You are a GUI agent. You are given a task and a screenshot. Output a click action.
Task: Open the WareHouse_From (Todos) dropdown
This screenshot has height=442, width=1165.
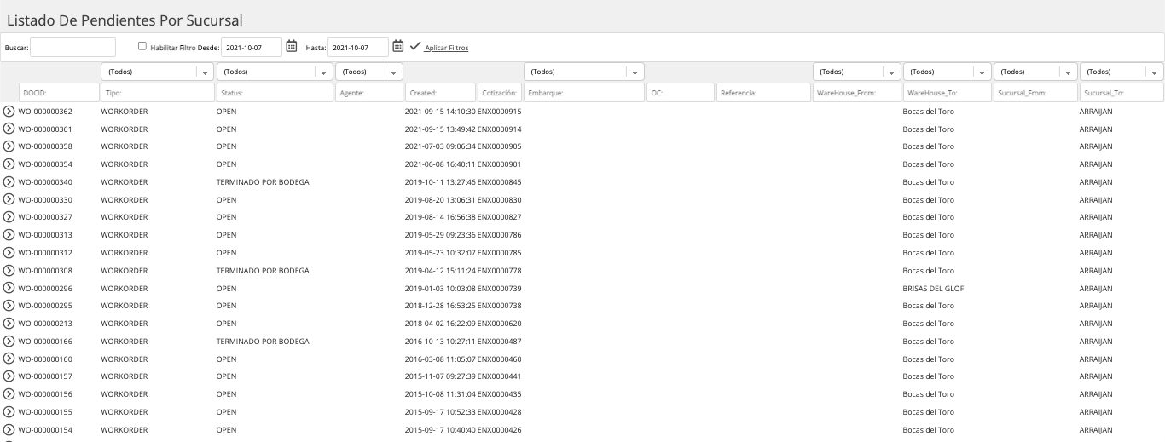856,72
